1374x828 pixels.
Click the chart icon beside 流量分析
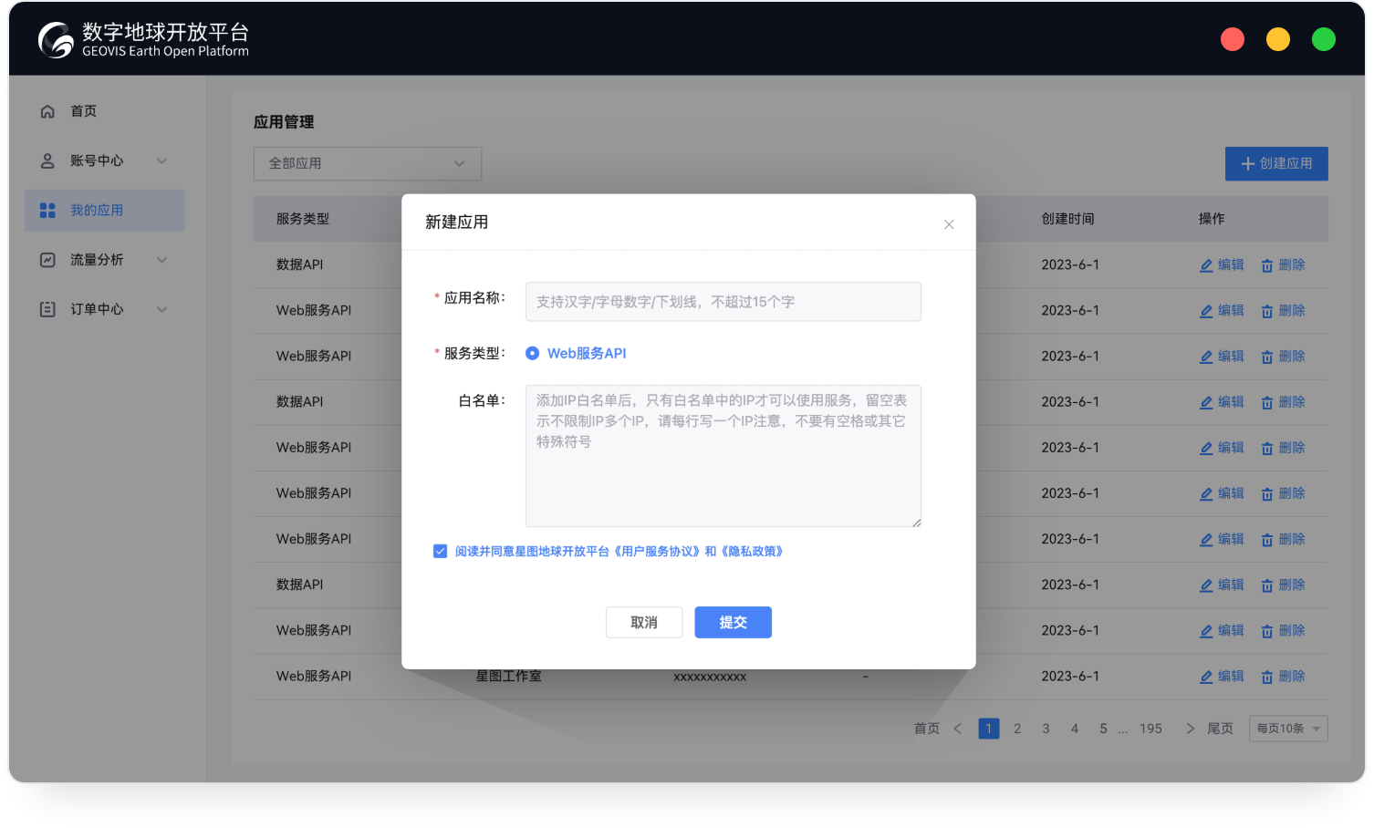(x=47, y=260)
